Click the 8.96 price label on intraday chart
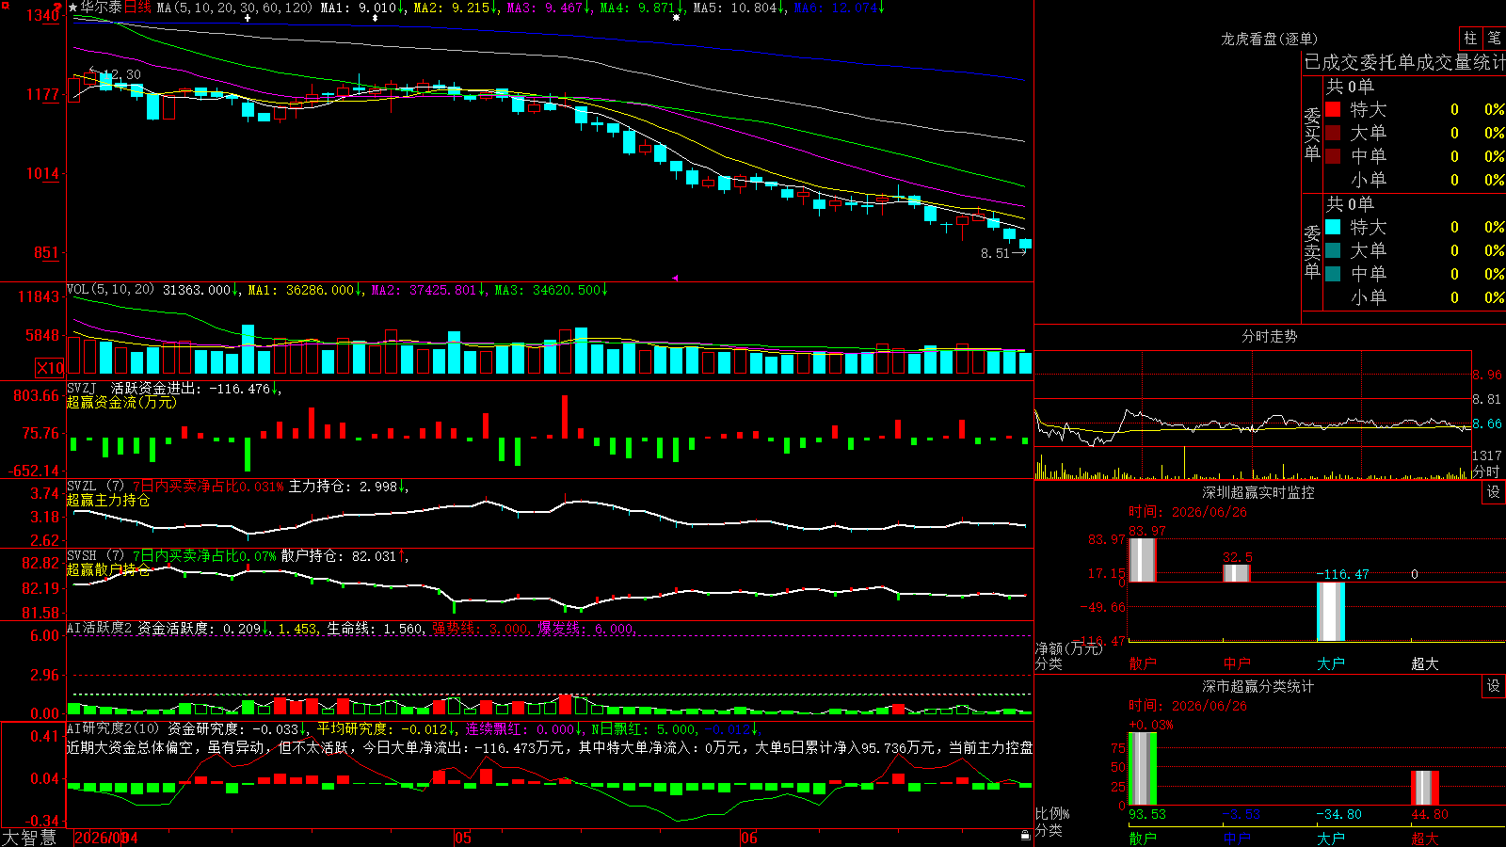Image resolution: width=1506 pixels, height=847 pixels. pos(1487,375)
